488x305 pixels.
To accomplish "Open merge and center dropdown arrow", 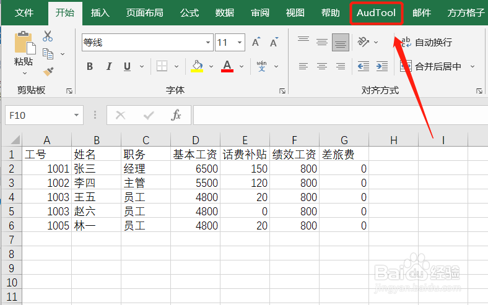I will tap(473, 66).
